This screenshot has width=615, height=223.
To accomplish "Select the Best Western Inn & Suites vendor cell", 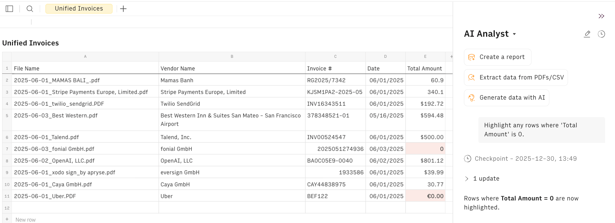I will click(x=232, y=120).
